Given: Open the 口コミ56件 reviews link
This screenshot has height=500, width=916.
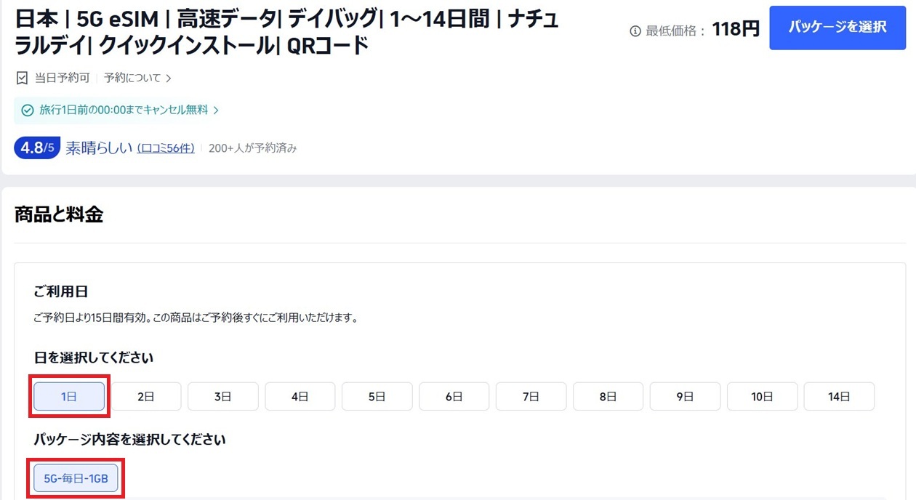Looking at the screenshot, I should point(166,148).
